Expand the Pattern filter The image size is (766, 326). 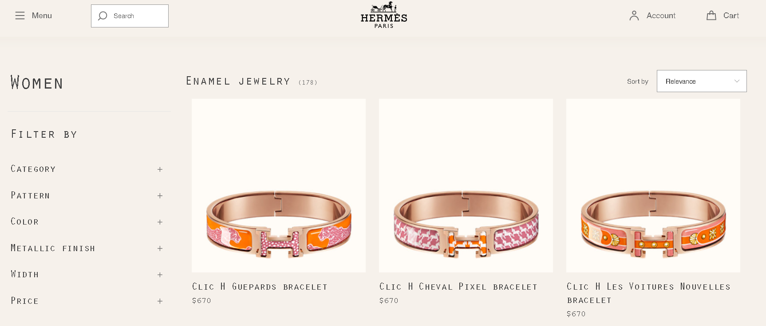[87, 195]
